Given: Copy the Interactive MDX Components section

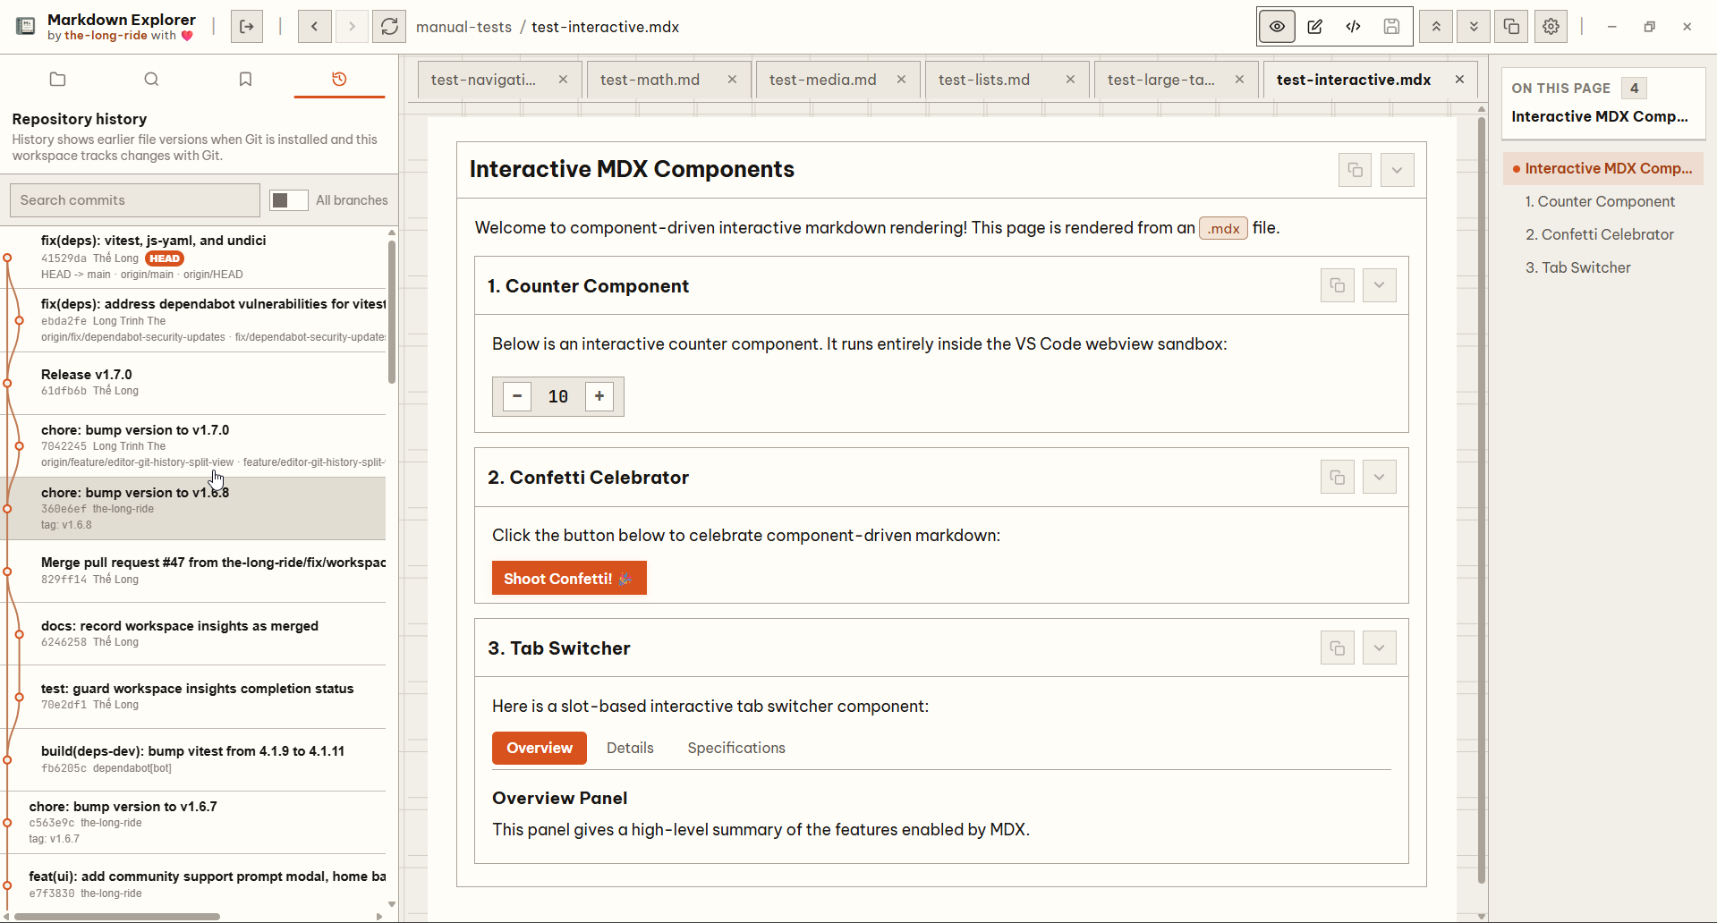Looking at the screenshot, I should (x=1355, y=170).
